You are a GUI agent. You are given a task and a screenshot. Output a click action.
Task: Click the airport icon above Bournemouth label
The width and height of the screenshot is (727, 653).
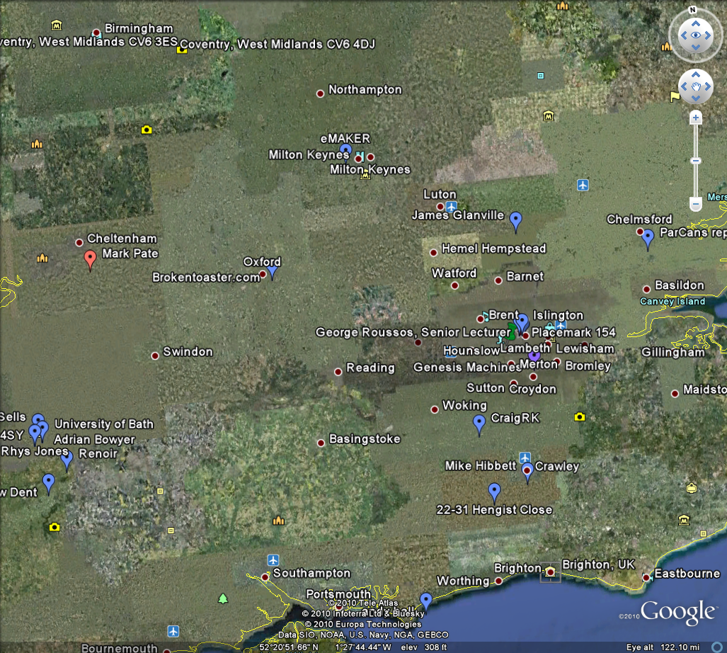click(173, 631)
